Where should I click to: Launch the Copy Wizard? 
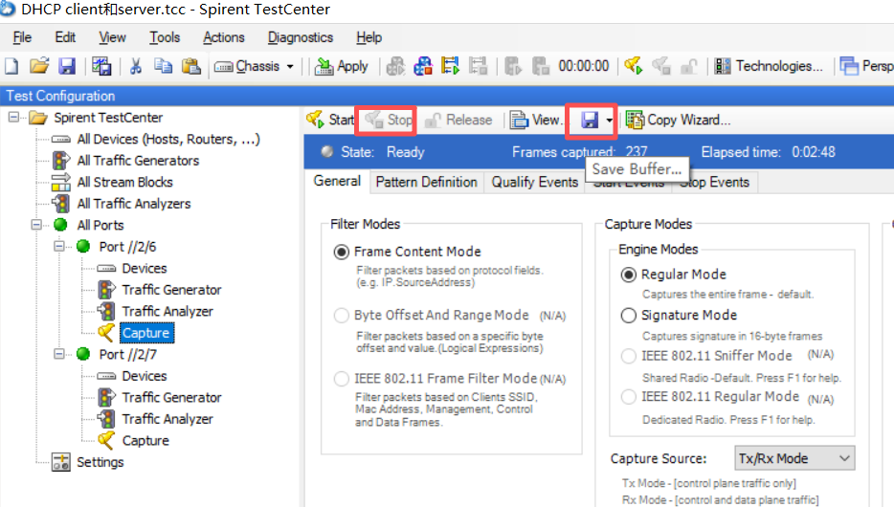tap(678, 120)
